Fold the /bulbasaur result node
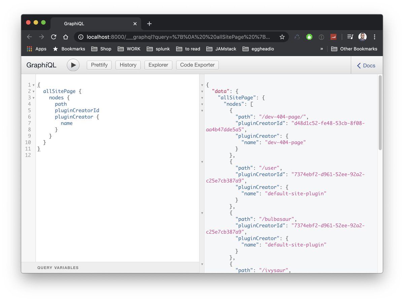This screenshot has height=301, width=404. (x=202, y=213)
